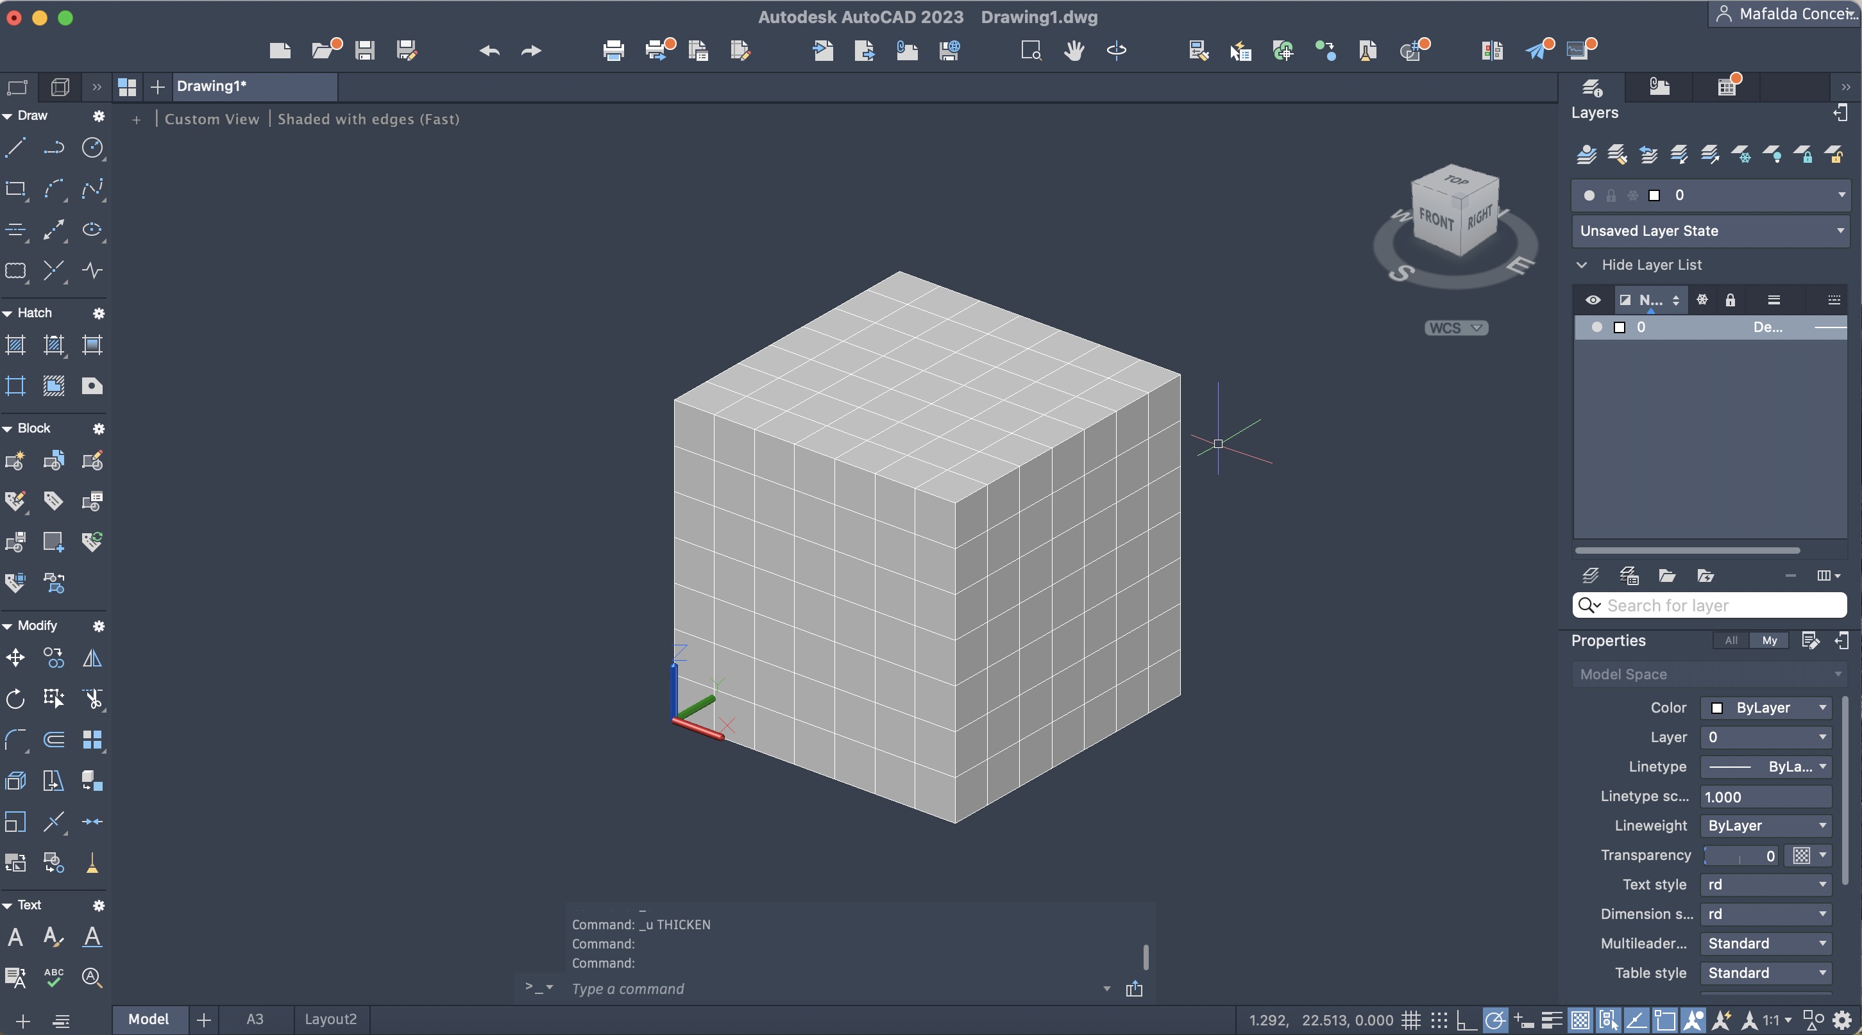1862x1035 pixels.
Task: Switch to the Layout2 tab
Action: 330,1019
